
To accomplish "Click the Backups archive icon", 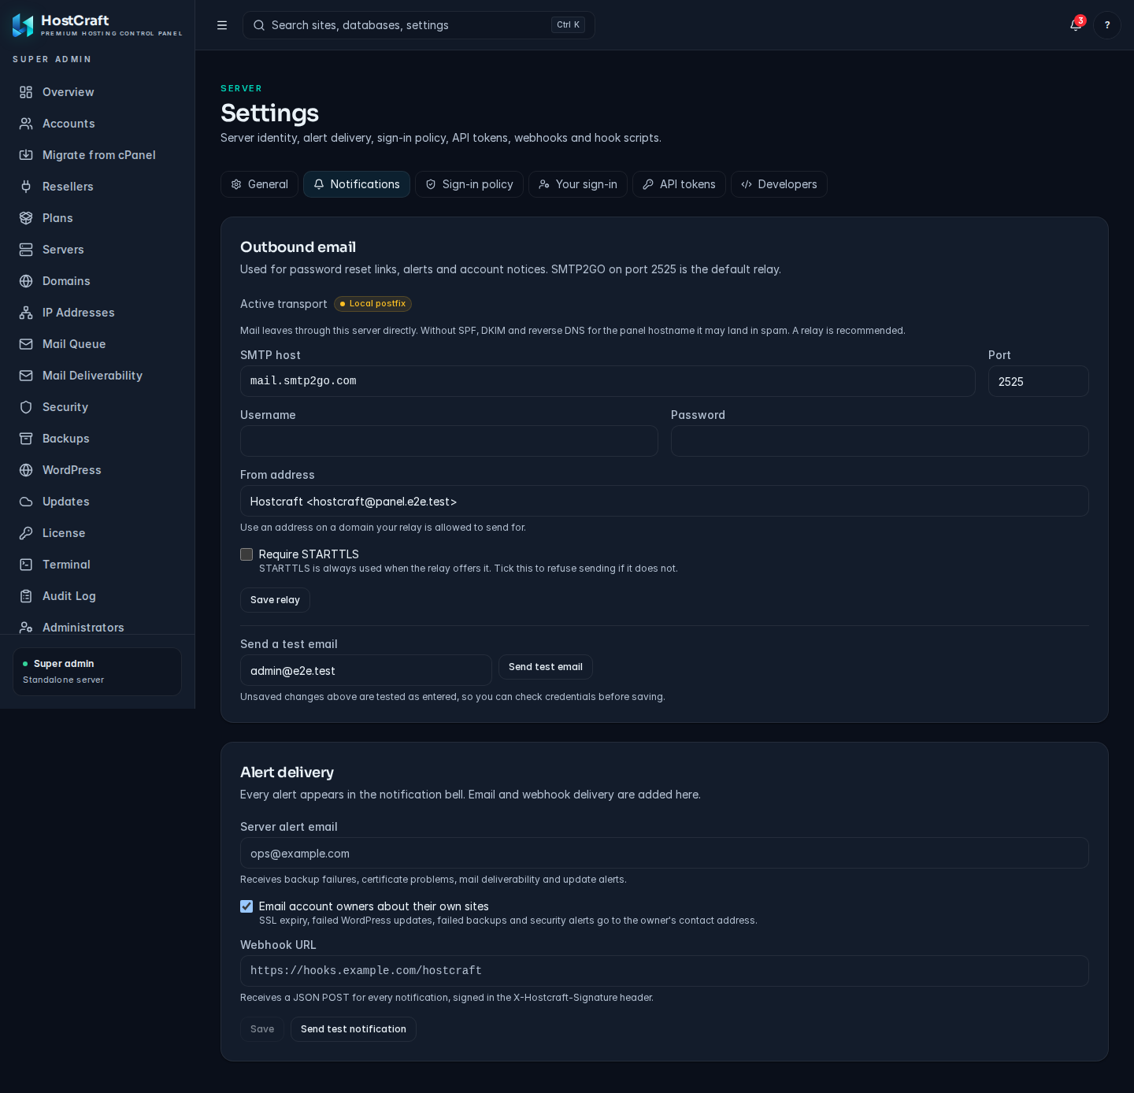I will (x=26, y=439).
